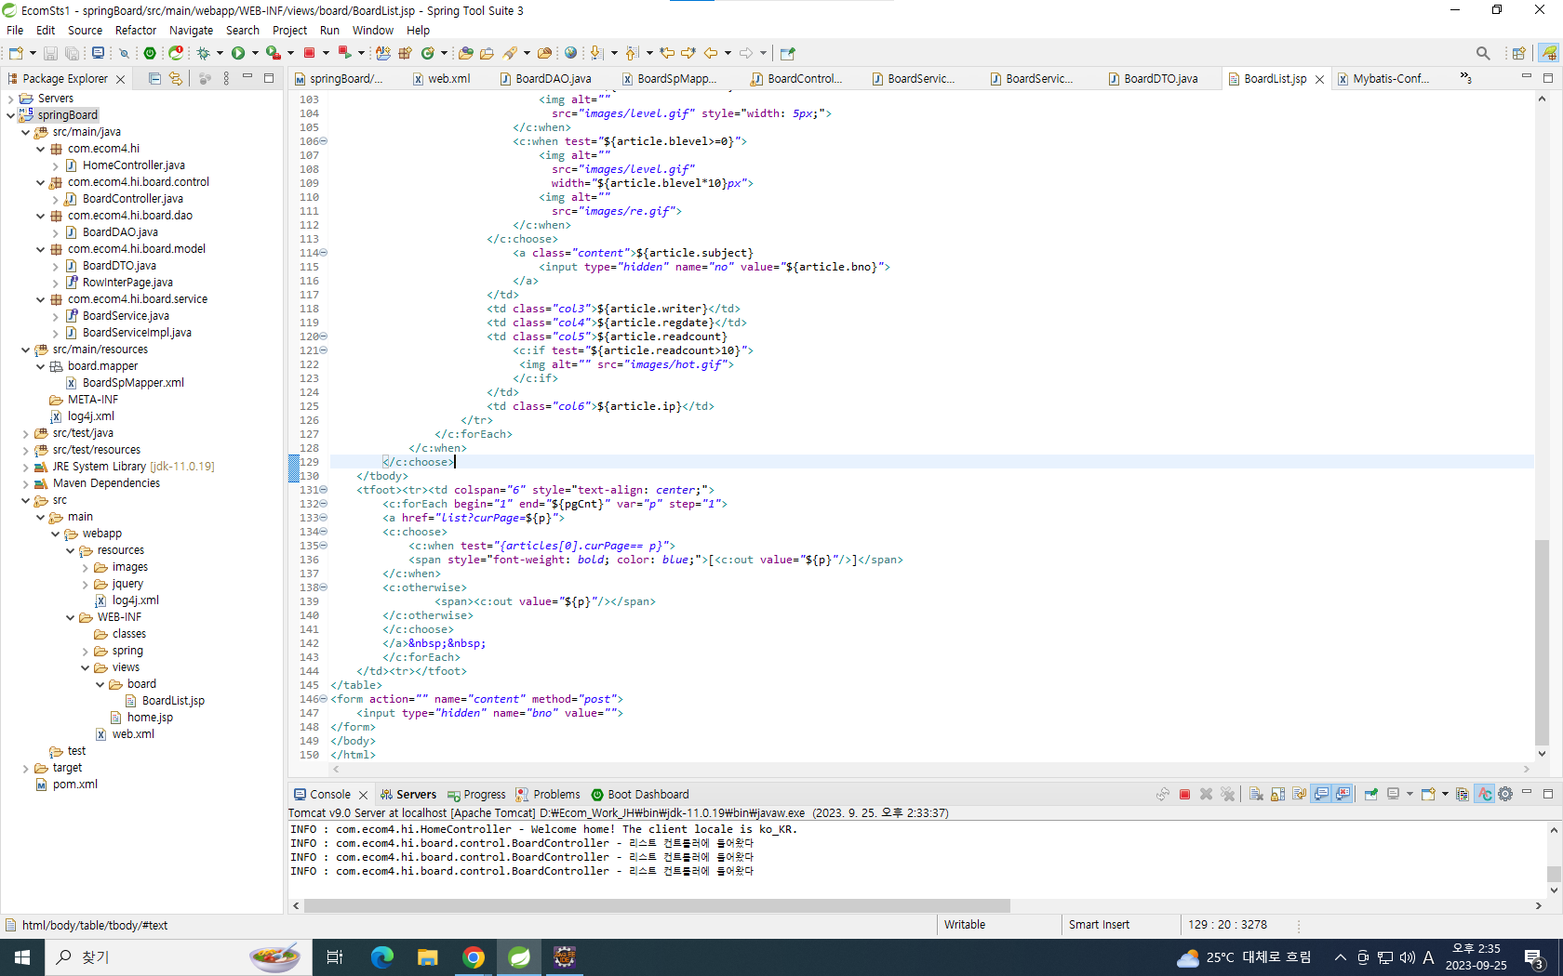Toggle code folding marker at line 106
The image size is (1563, 976).
pyautogui.click(x=324, y=141)
